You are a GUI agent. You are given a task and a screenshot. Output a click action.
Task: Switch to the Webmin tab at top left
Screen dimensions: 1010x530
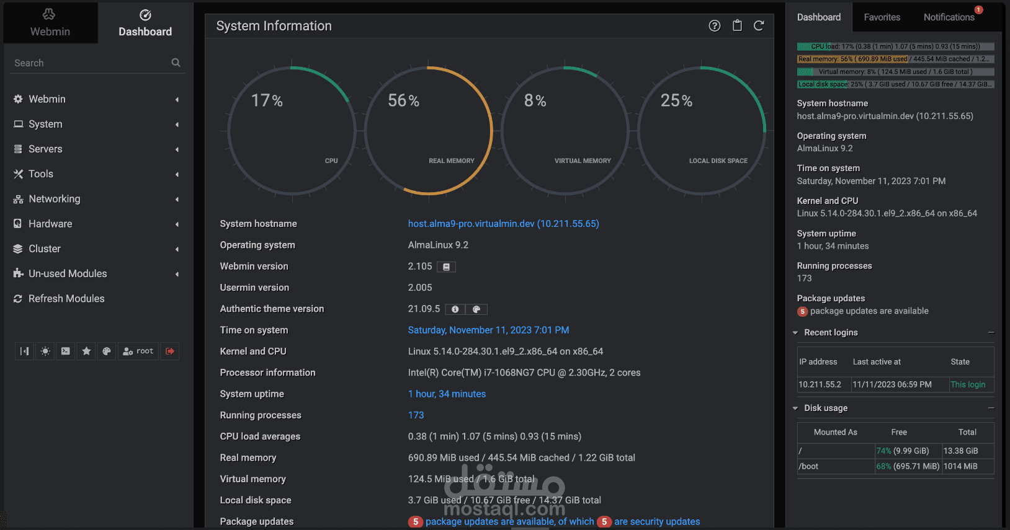click(50, 23)
